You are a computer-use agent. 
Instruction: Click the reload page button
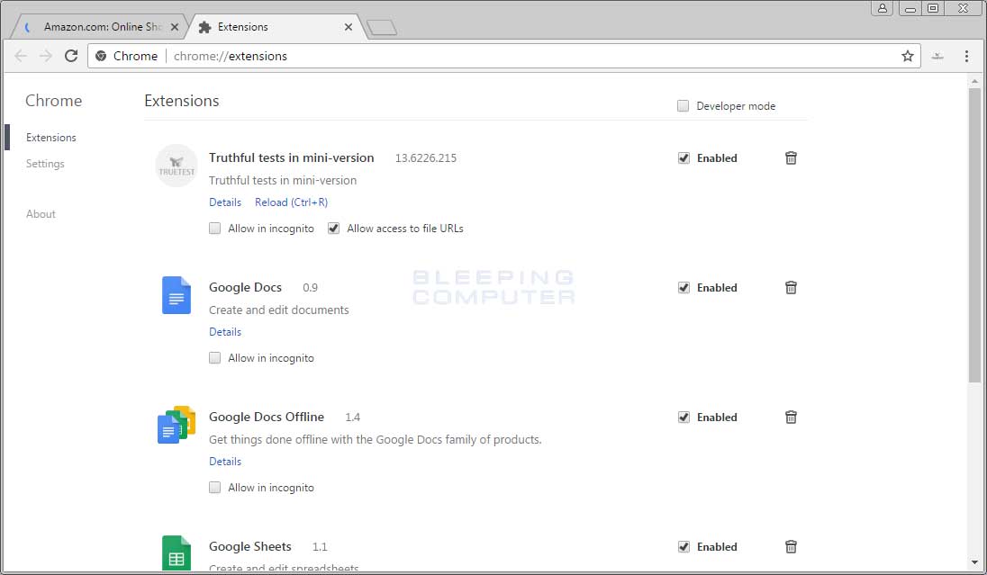[x=71, y=56]
